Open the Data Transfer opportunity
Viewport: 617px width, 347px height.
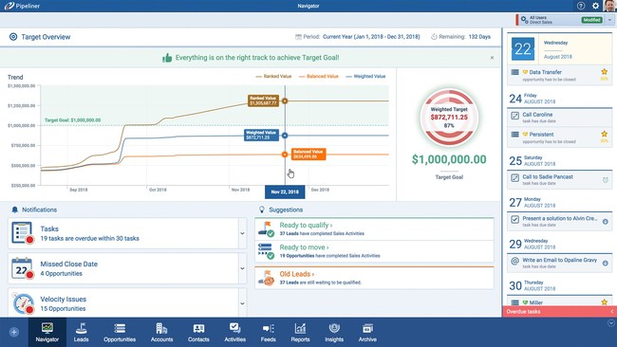tap(546, 72)
